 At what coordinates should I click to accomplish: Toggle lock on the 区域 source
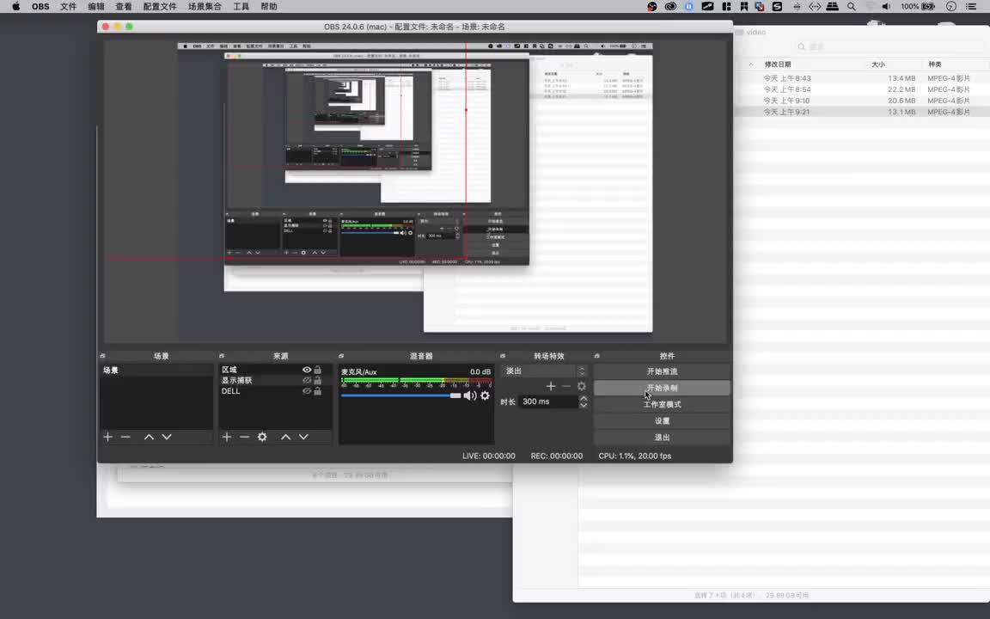318,370
